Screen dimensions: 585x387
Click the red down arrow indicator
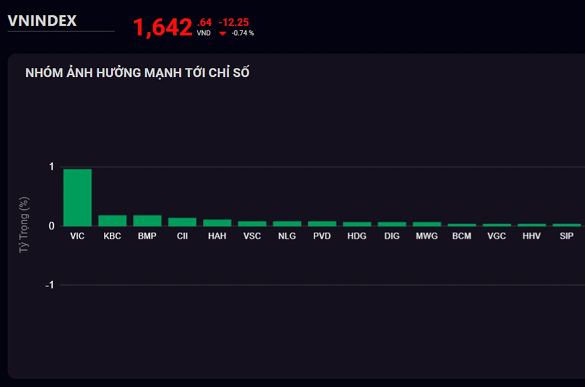(223, 34)
